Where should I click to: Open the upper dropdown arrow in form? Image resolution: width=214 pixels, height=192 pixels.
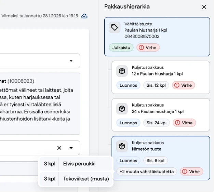pos(71,61)
